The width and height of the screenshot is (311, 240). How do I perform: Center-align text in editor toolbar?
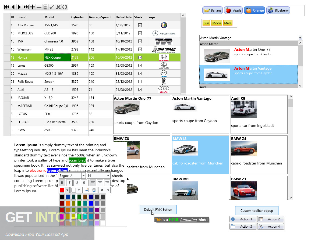(x=100, y=183)
